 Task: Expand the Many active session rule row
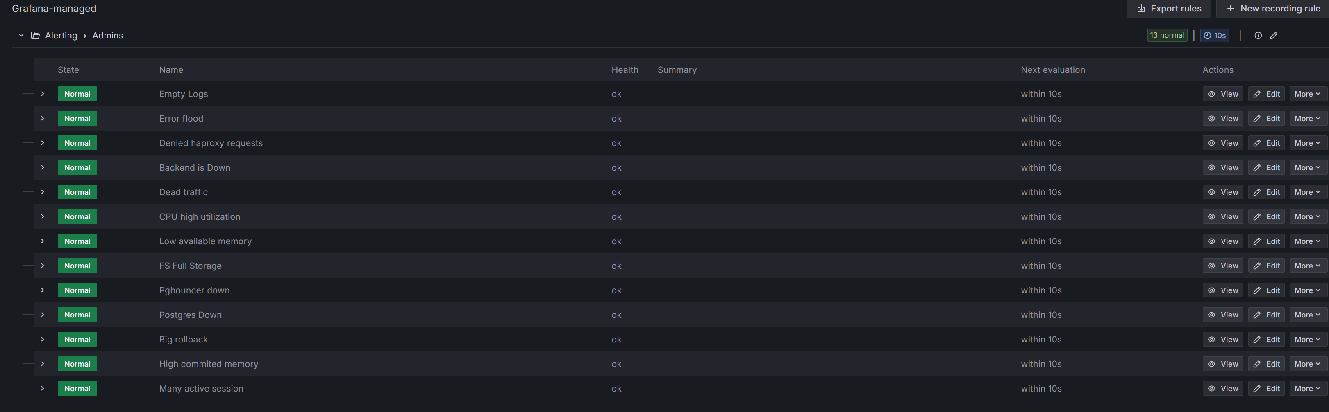click(43, 388)
